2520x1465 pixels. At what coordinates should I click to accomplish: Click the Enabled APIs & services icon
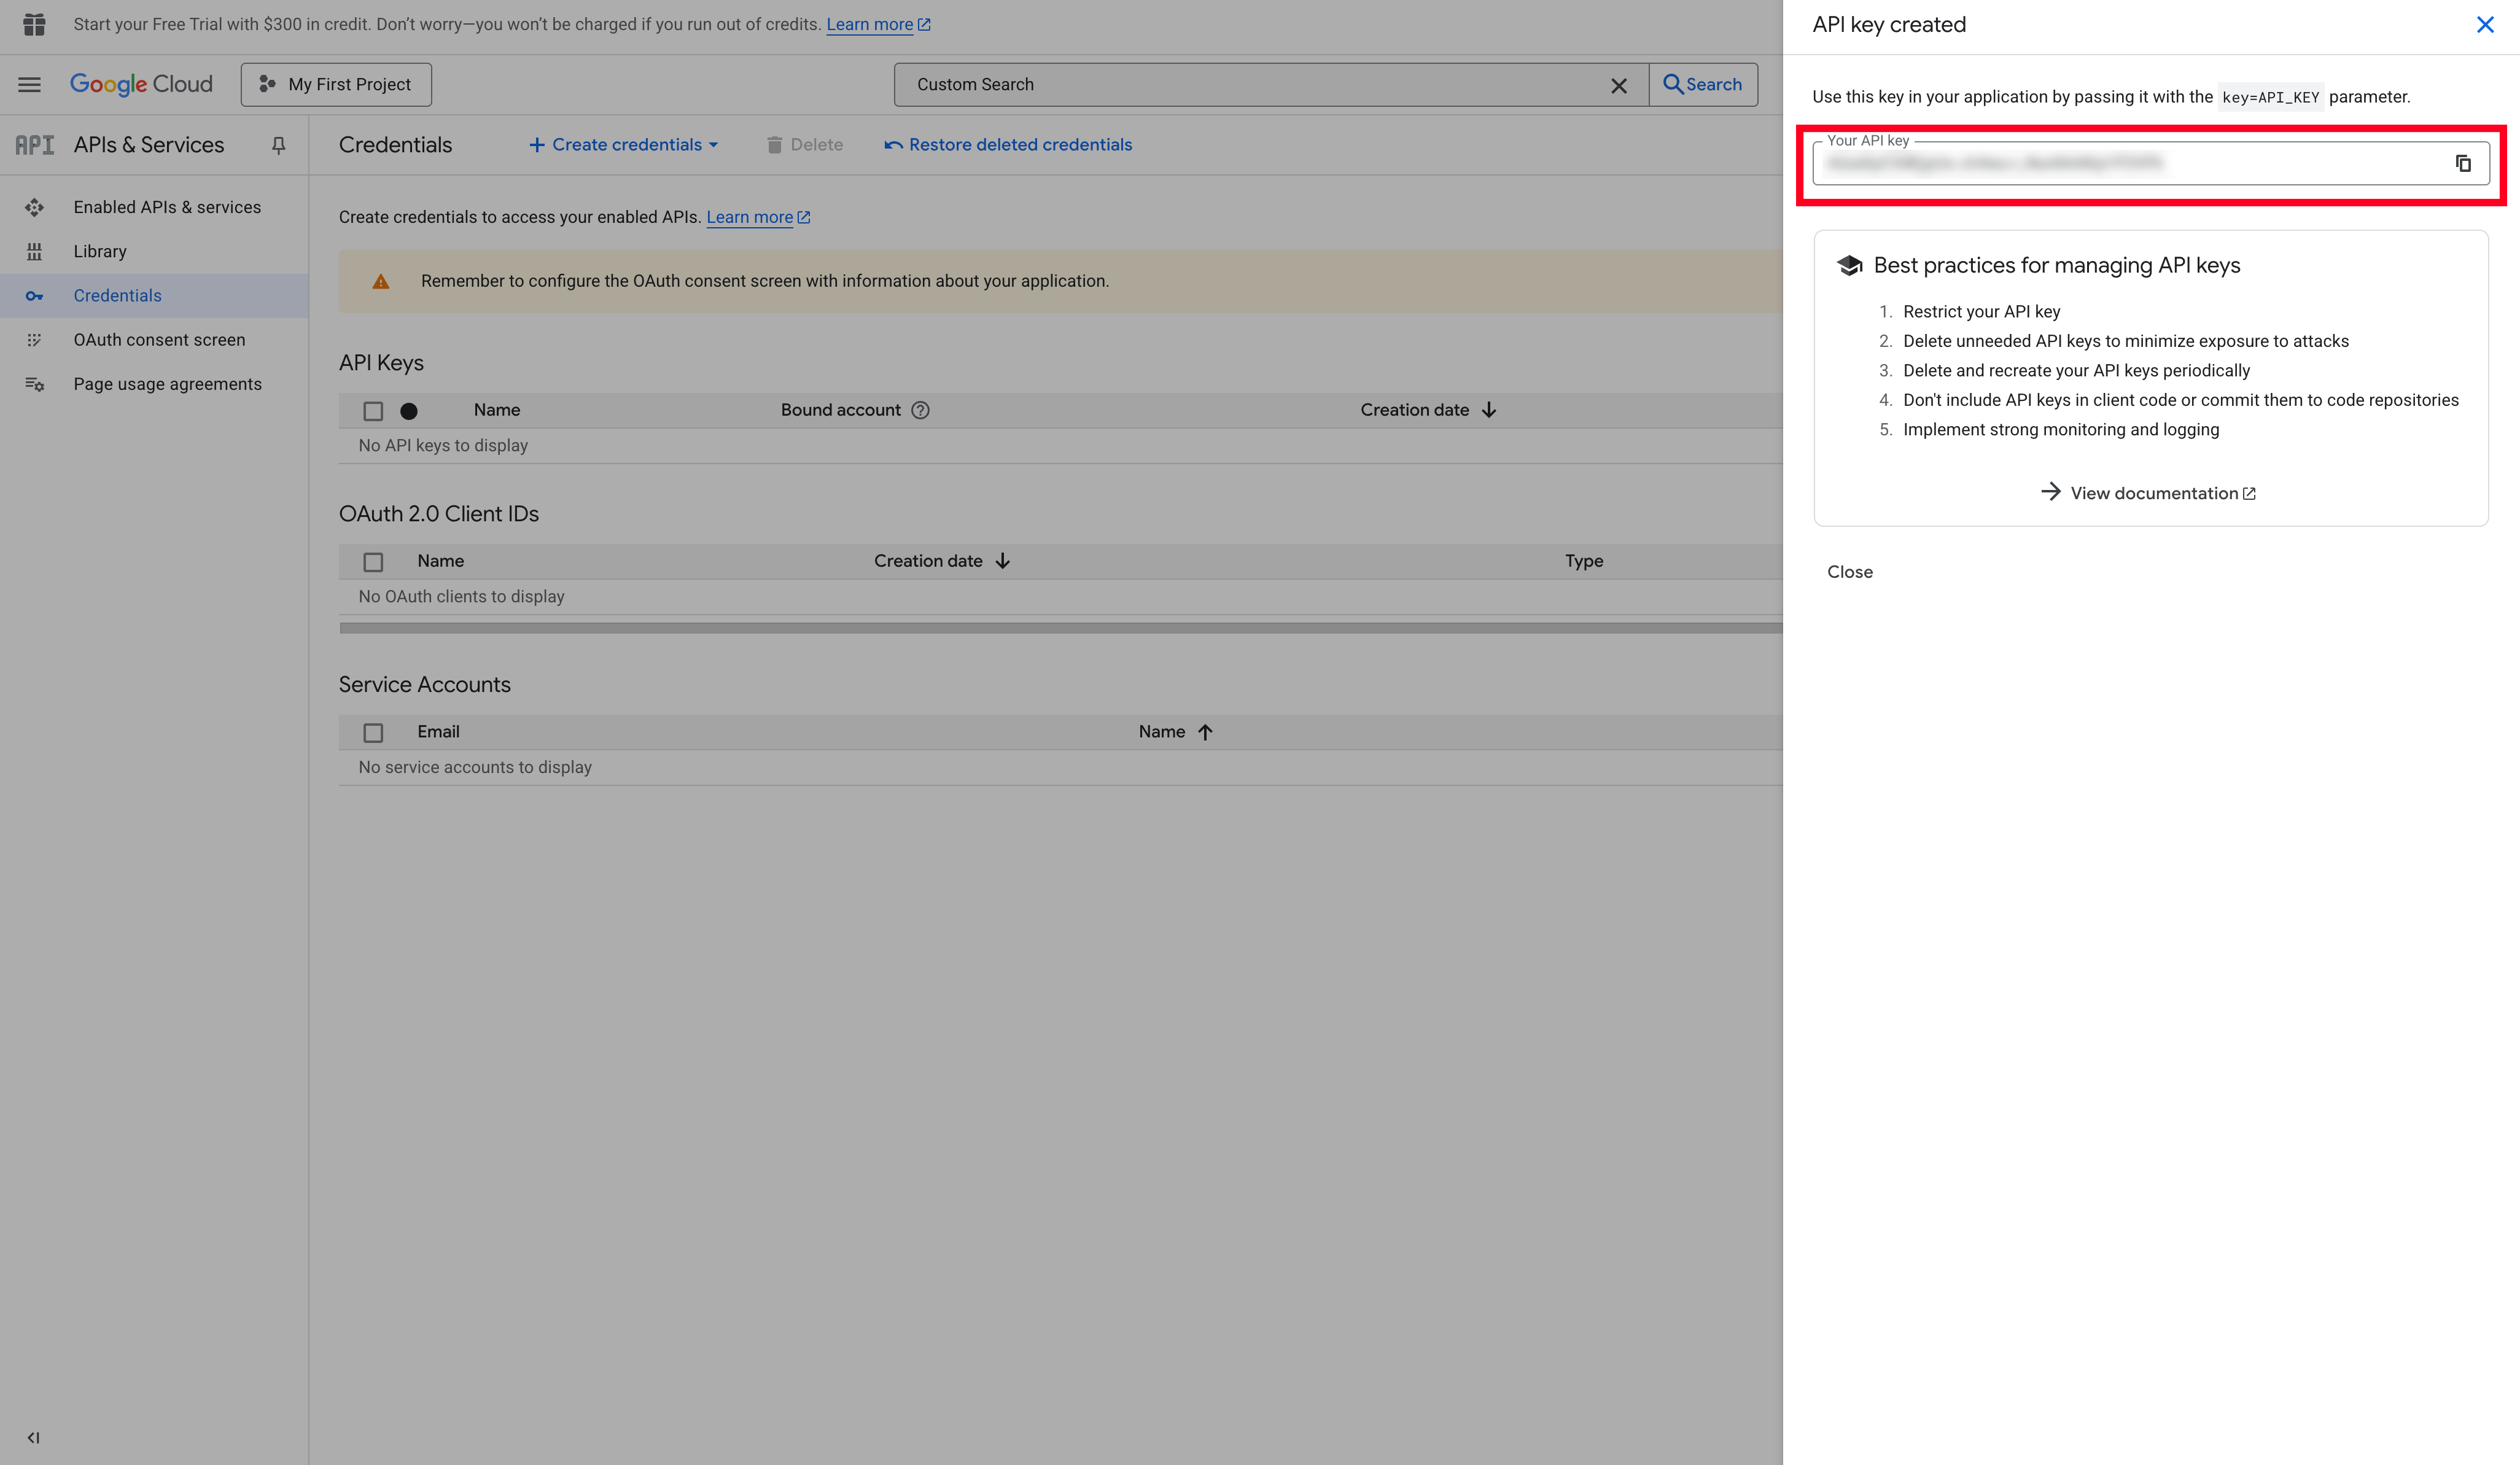pyautogui.click(x=35, y=208)
